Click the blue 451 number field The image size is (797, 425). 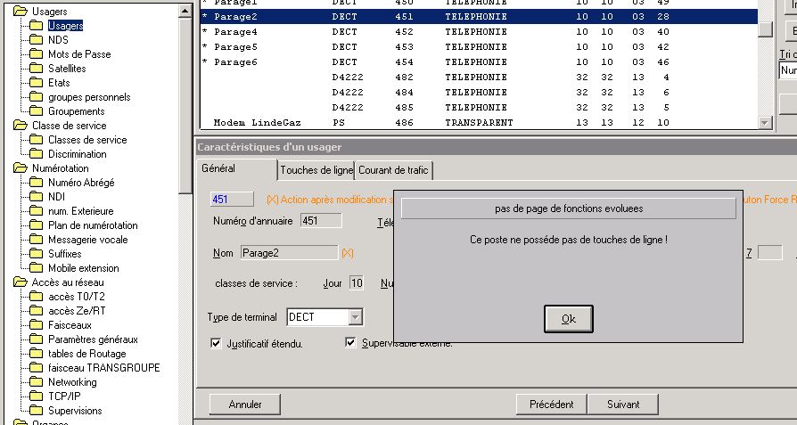pyautogui.click(x=232, y=199)
